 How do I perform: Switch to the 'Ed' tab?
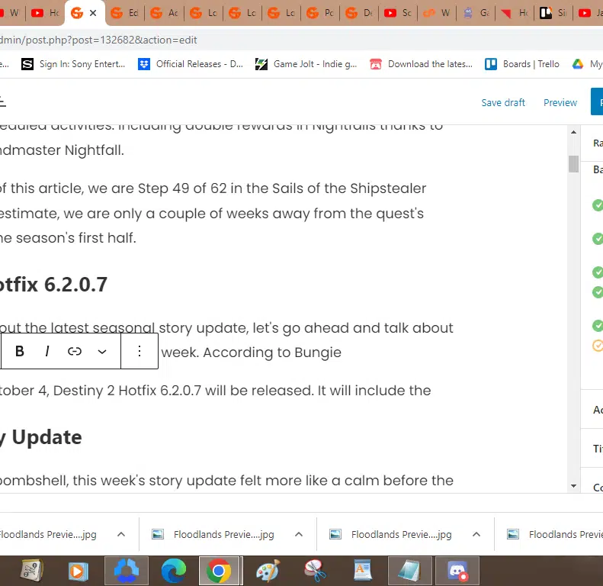click(124, 13)
